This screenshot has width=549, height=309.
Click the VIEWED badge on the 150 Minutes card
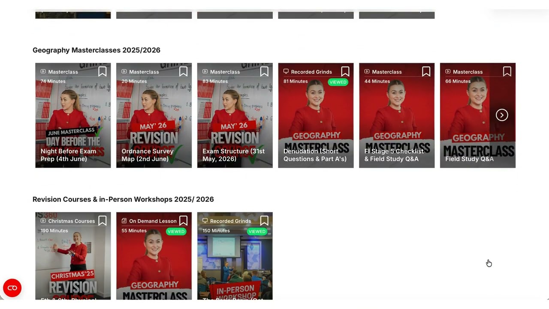257,231
